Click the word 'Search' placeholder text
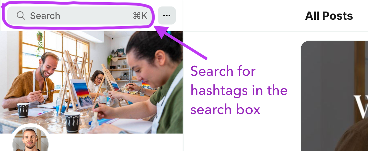This screenshot has width=368, height=151. [x=45, y=16]
